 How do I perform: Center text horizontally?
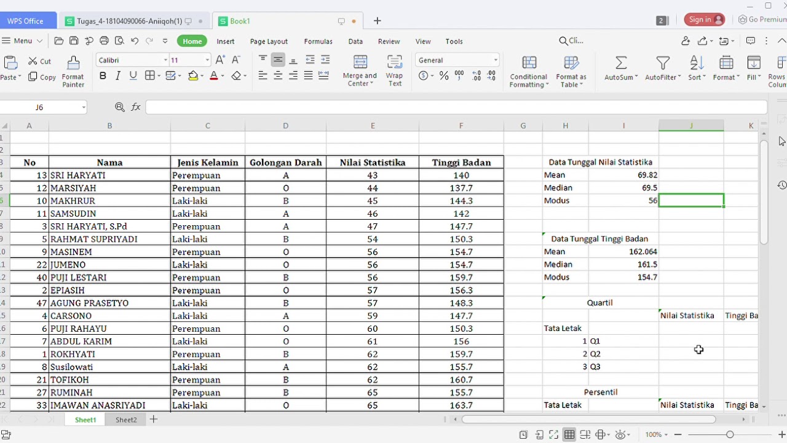(x=278, y=76)
